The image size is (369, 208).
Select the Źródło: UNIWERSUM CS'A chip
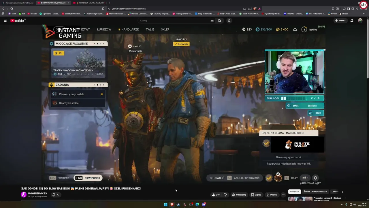click(x=315, y=192)
